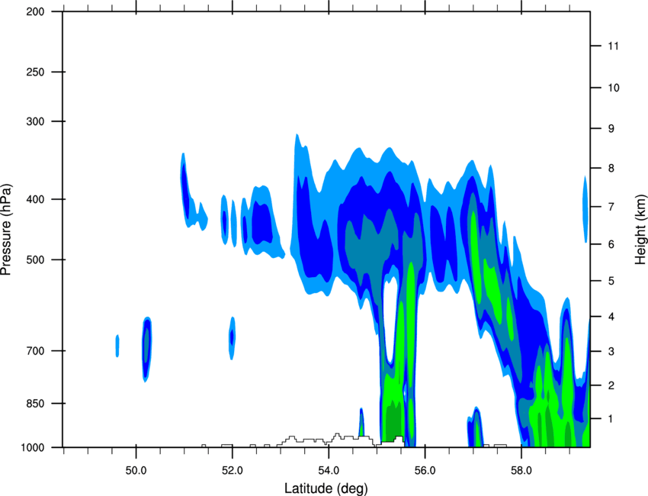648x496 pixels.
Task: Click the 54.0 latitude tick label
Action: 329,471
